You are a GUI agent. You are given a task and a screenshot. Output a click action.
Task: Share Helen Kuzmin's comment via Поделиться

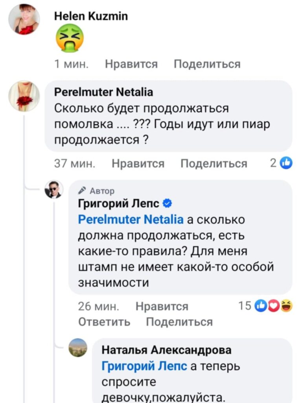[x=207, y=64]
